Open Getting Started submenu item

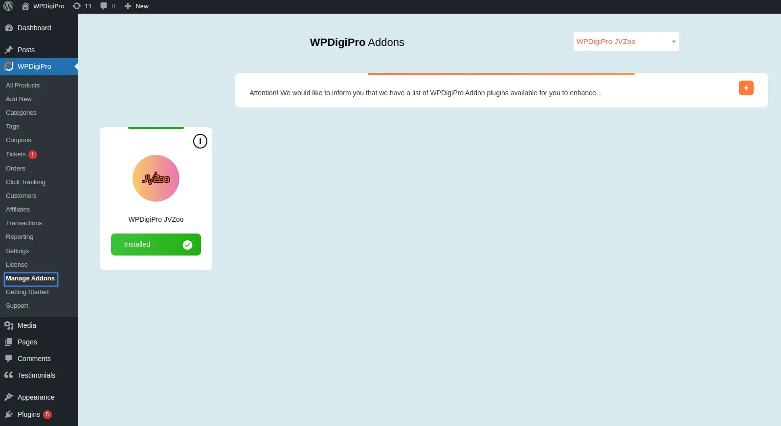(x=27, y=292)
